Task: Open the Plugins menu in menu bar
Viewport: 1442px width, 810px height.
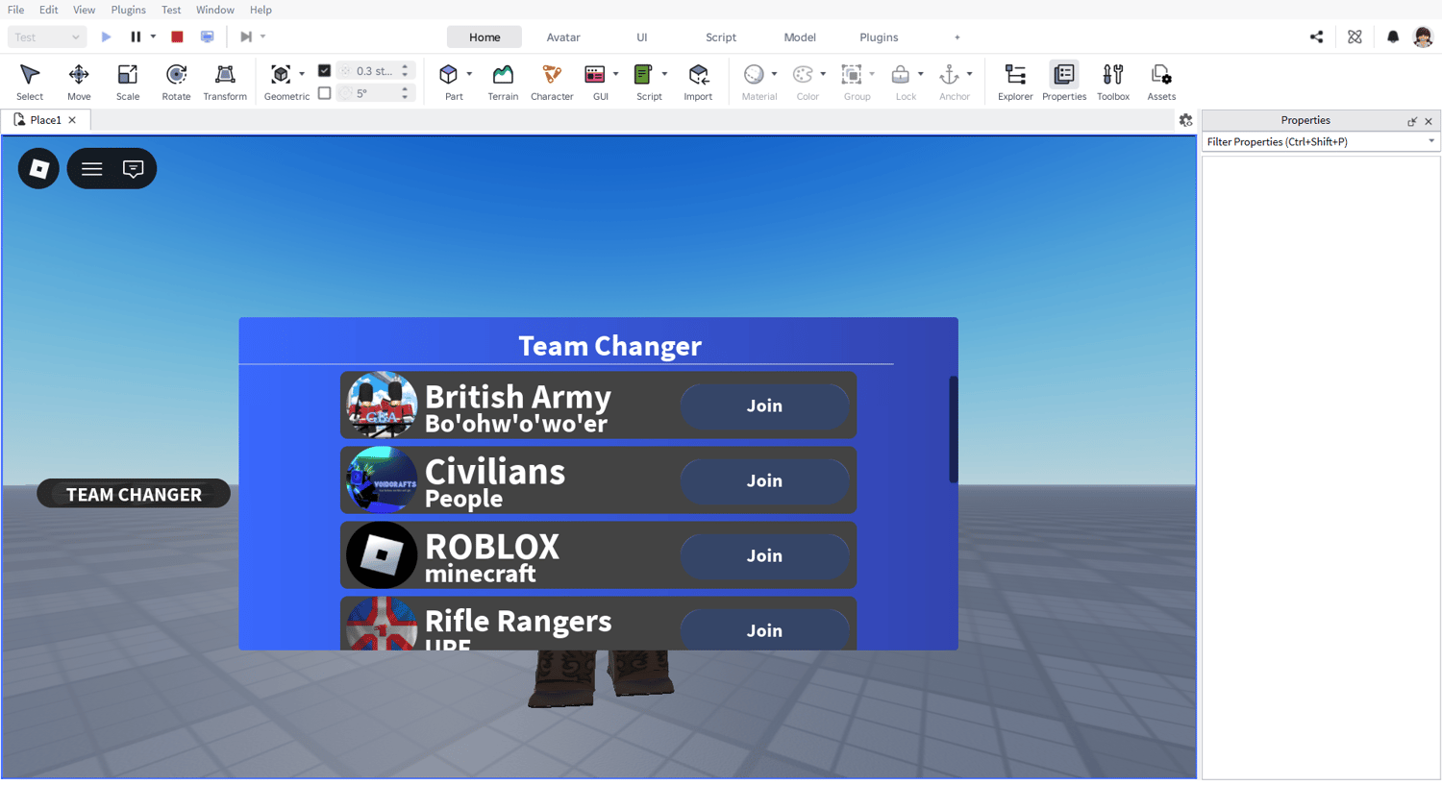Action: pyautogui.click(x=128, y=10)
